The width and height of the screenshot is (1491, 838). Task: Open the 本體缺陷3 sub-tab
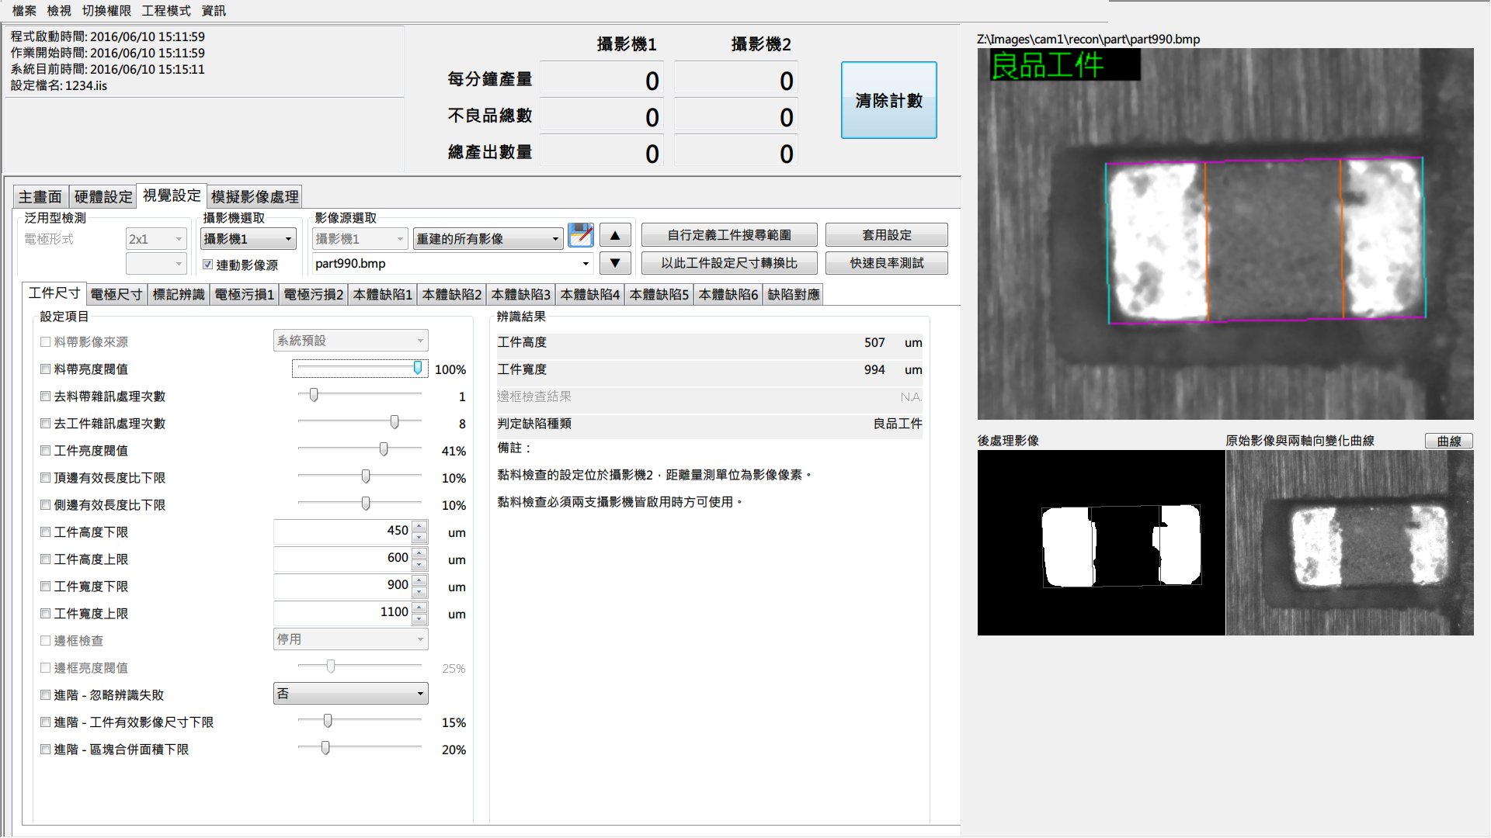[521, 295]
